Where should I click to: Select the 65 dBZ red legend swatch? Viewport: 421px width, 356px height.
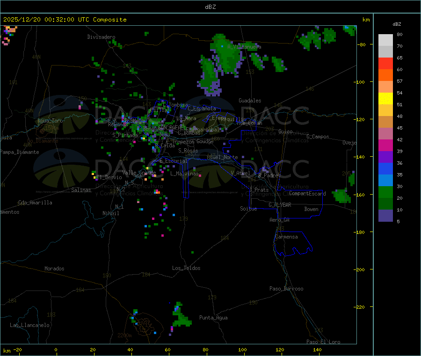(x=385, y=63)
